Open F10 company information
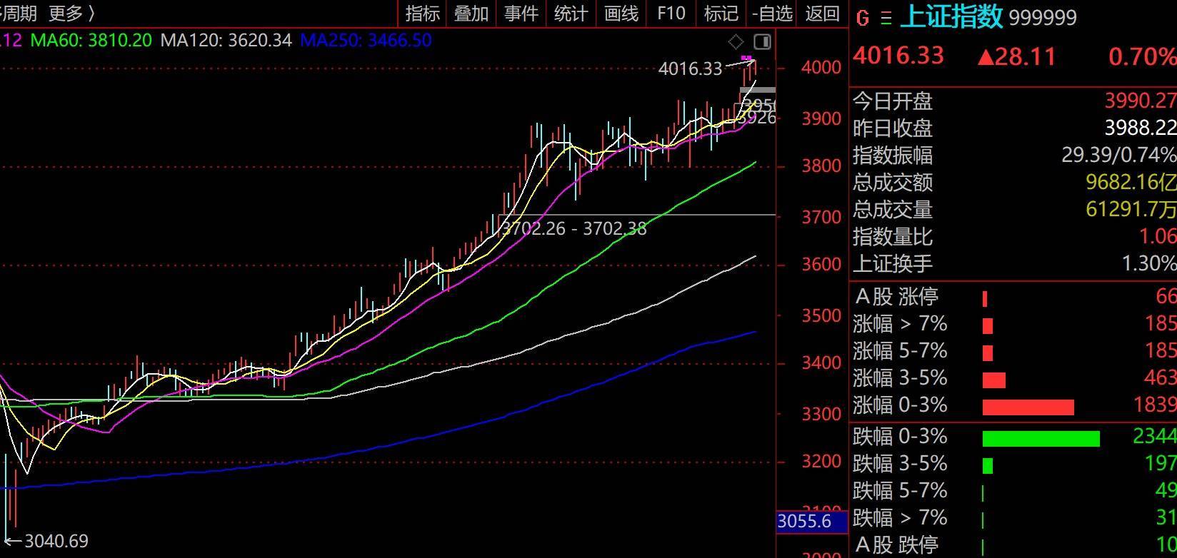The height and width of the screenshot is (558, 1177). (671, 13)
